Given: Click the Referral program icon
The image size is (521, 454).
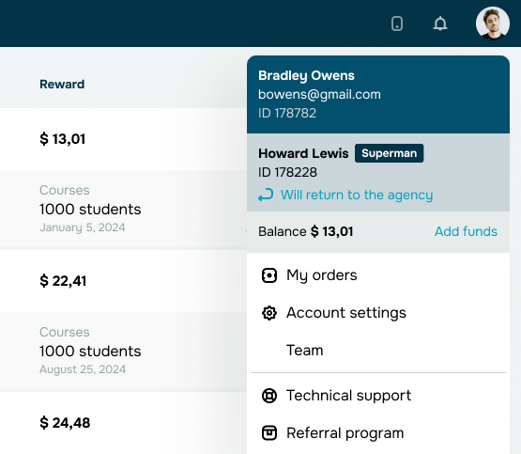Looking at the screenshot, I should pos(268,433).
